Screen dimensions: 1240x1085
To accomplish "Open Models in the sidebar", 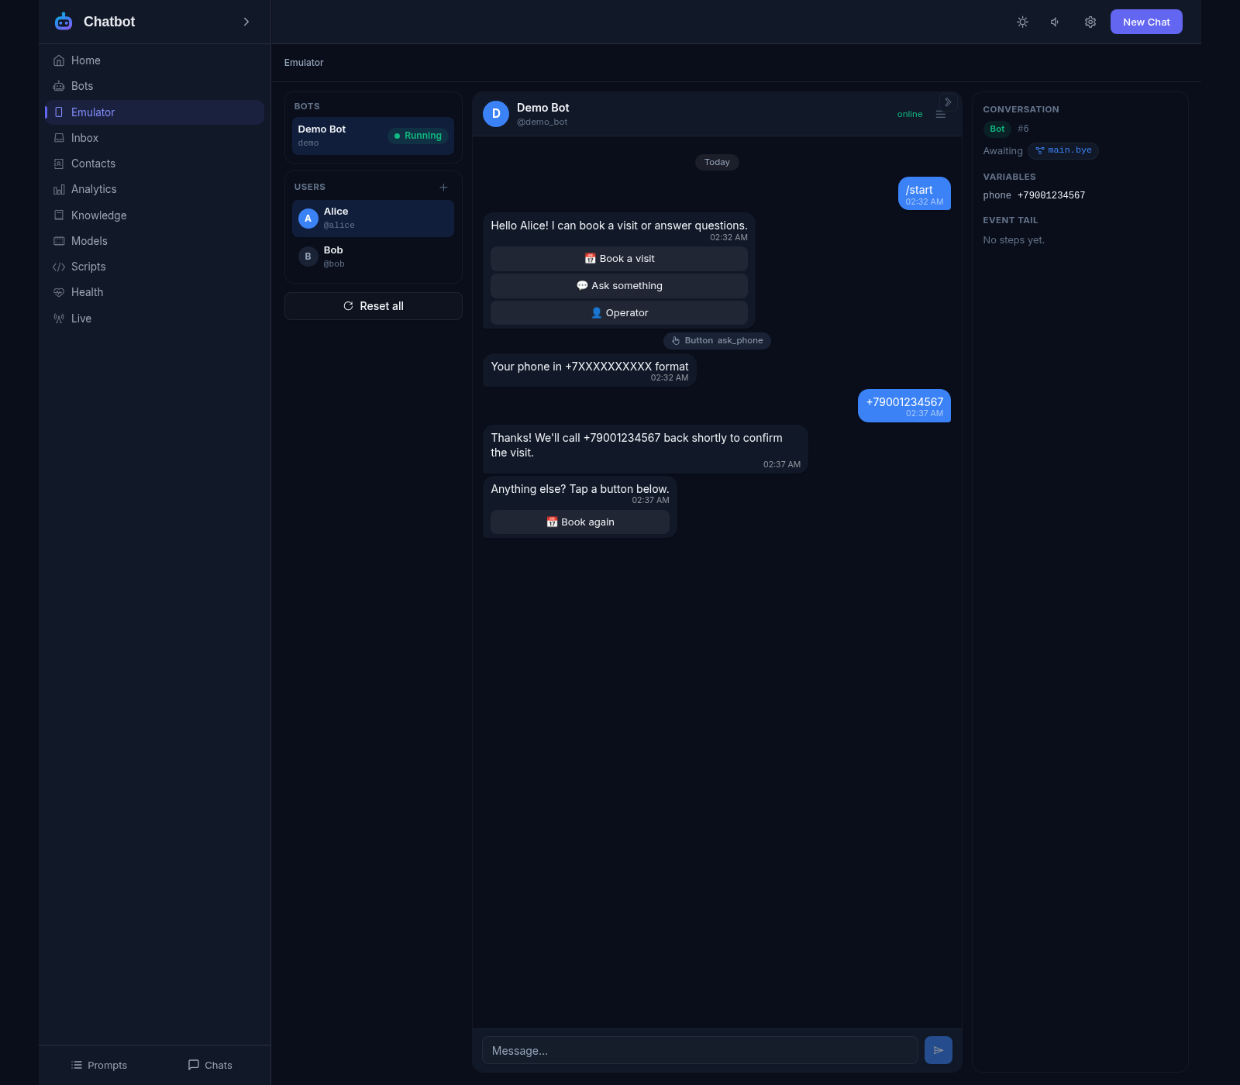I will [x=155, y=241].
